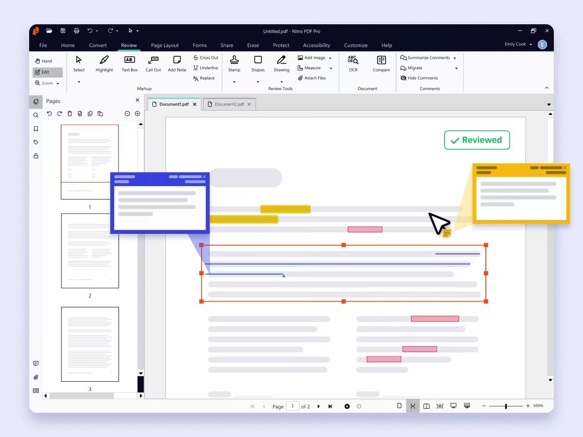Enable continuous facing pages view
Image resolution: width=583 pixels, height=437 pixels.
(x=440, y=406)
